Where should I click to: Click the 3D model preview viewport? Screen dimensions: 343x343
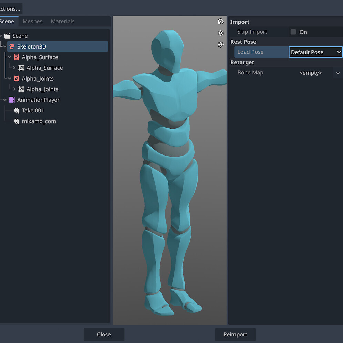tap(169, 170)
